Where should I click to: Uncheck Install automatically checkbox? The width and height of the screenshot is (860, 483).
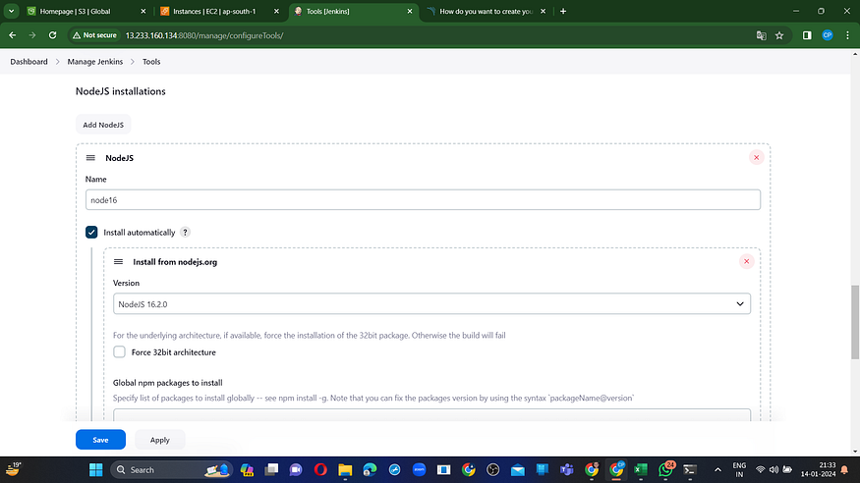pos(91,233)
